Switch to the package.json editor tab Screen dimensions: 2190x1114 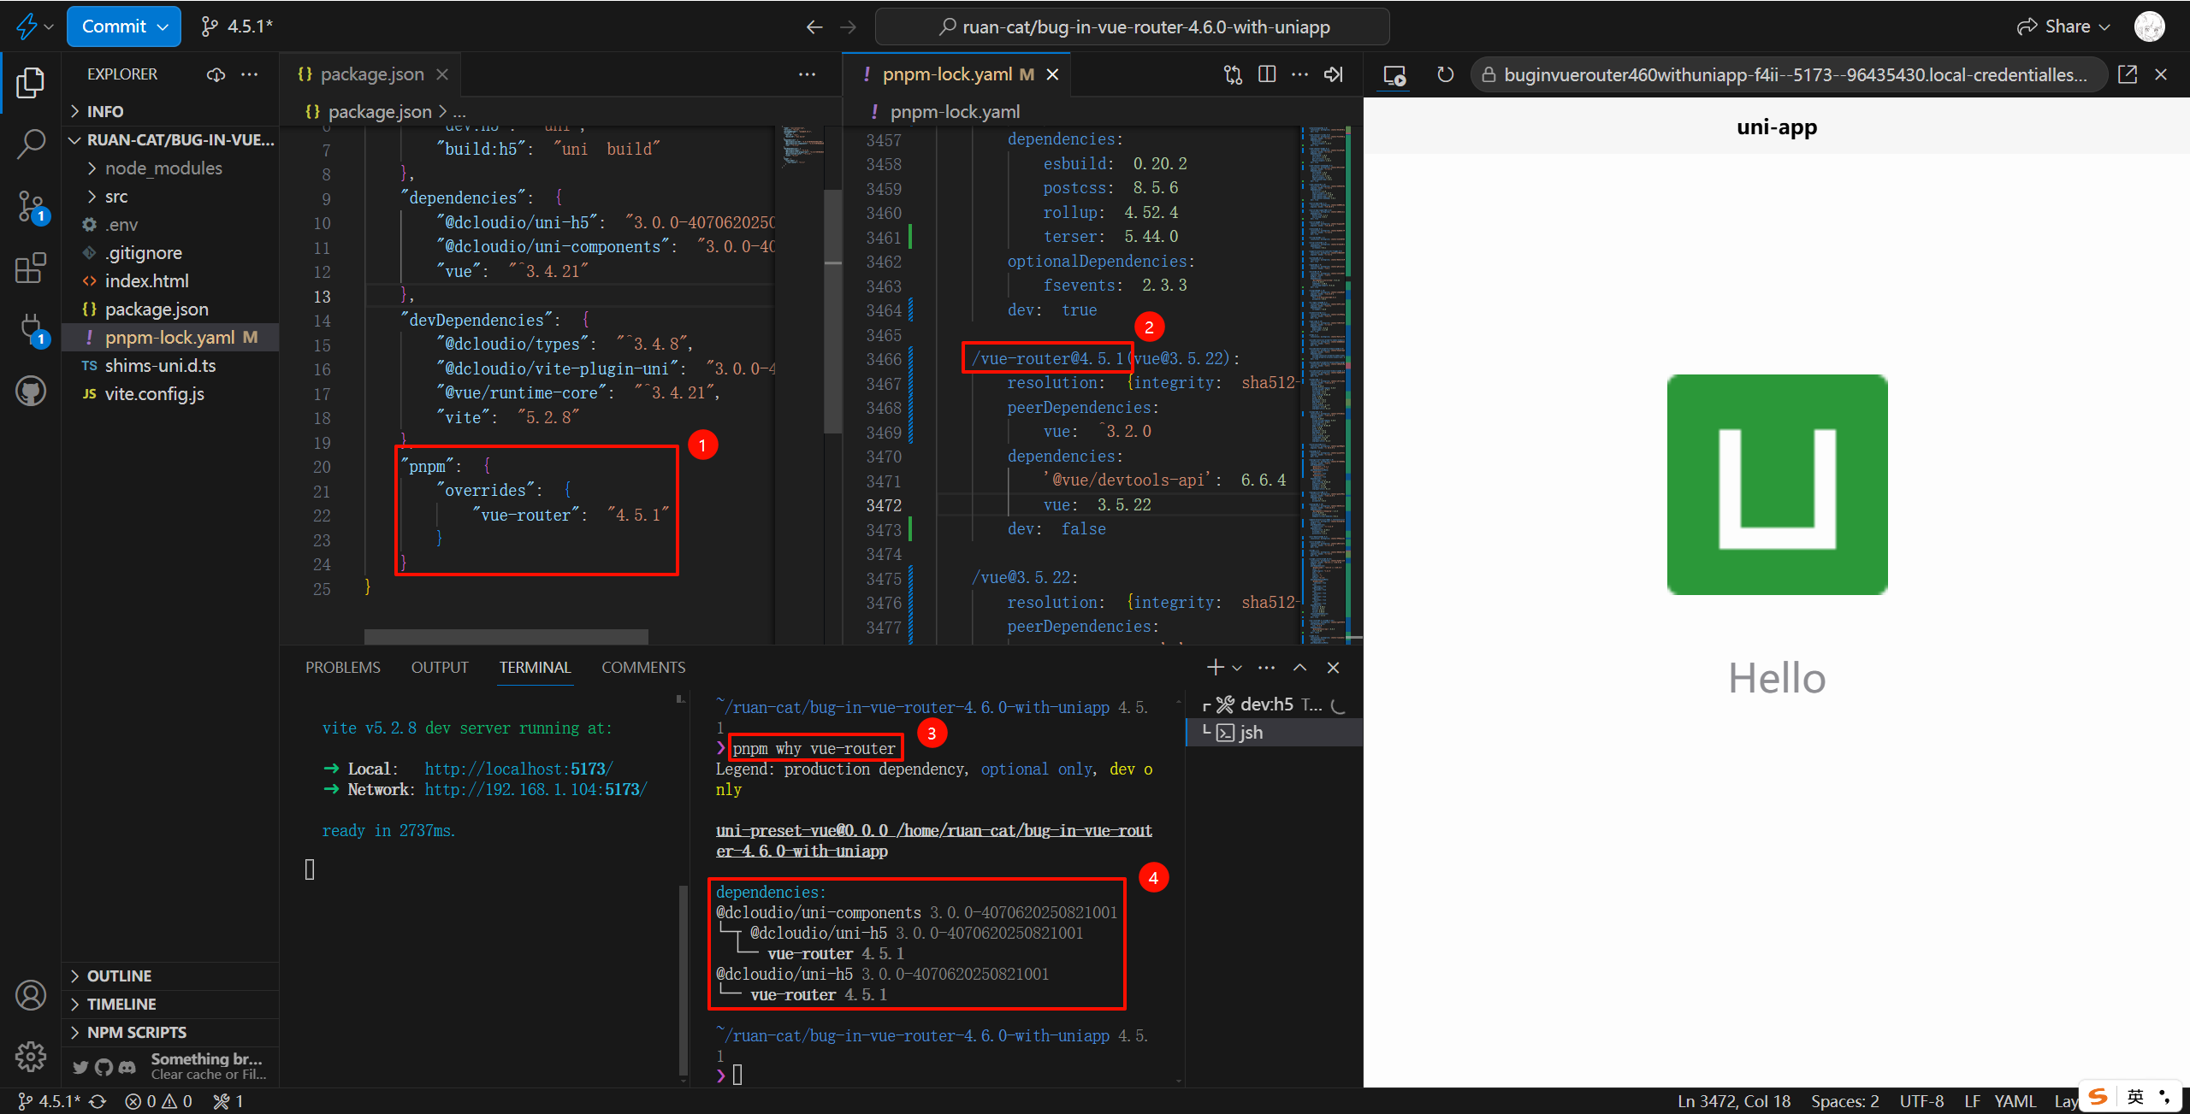tap(371, 74)
